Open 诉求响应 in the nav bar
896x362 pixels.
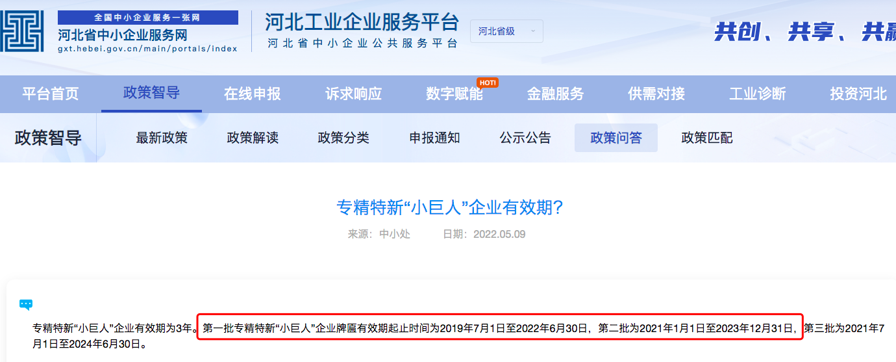pyautogui.click(x=353, y=94)
